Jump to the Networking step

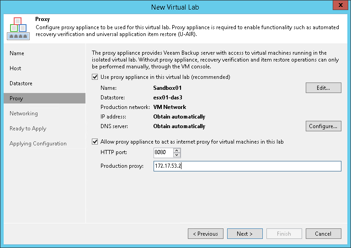coord(24,114)
